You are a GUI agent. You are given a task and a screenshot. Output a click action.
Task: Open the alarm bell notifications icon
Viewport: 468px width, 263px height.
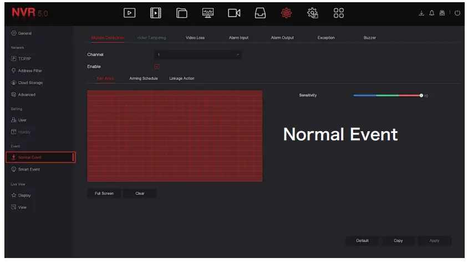pos(431,13)
